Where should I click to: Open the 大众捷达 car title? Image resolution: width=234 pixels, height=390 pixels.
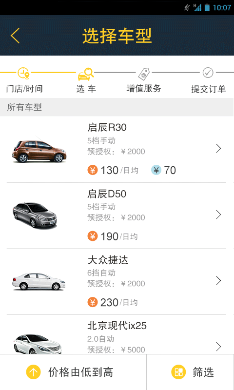108,260
